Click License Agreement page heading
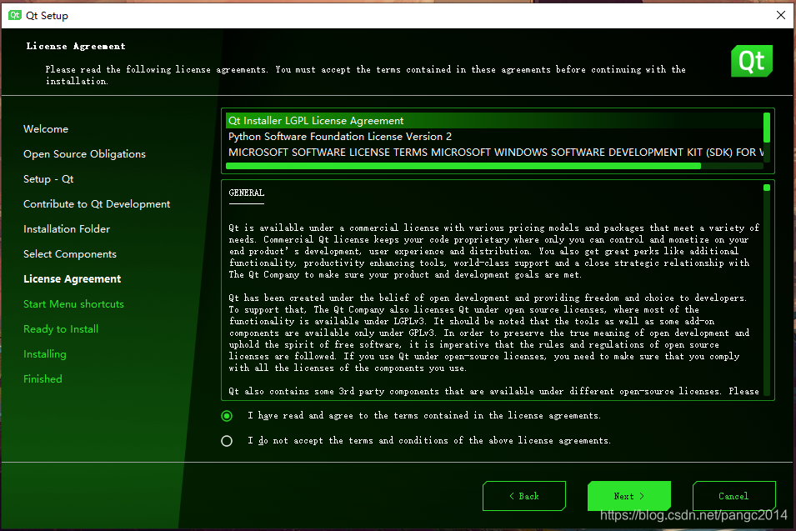The height and width of the screenshot is (531, 796). (x=76, y=46)
